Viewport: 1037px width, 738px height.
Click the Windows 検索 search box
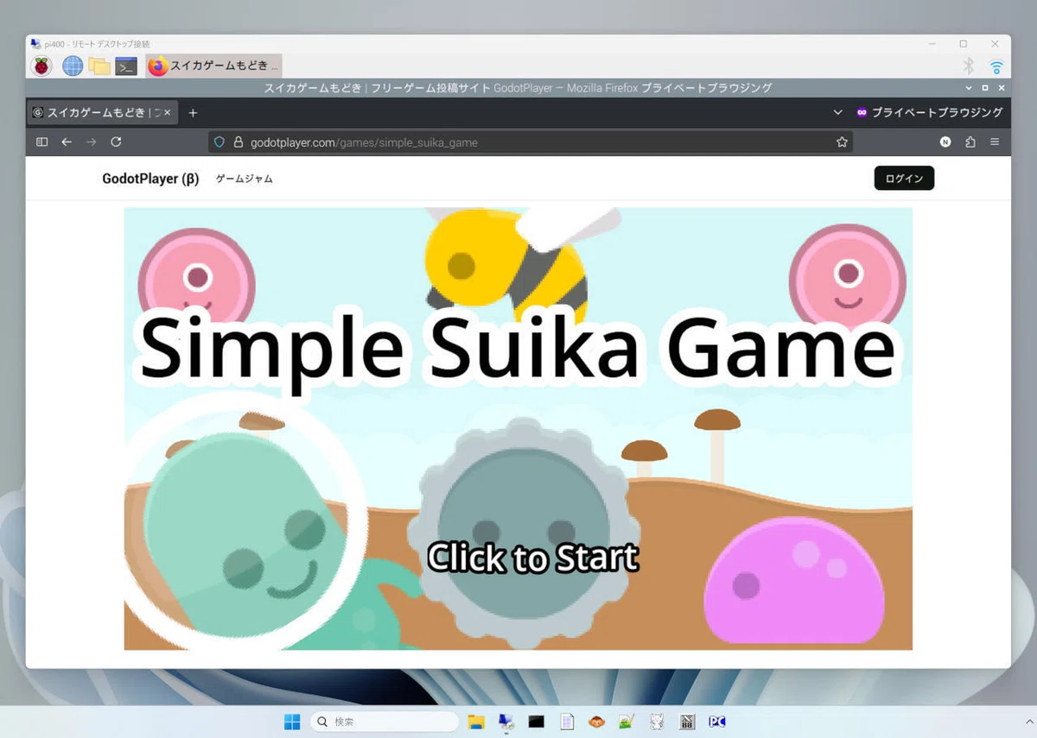tap(384, 722)
